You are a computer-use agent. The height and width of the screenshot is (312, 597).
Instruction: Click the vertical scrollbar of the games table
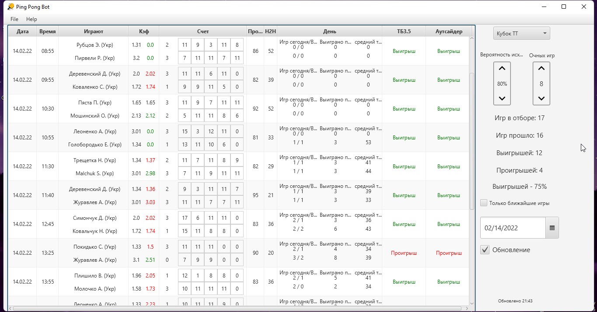tap(471, 131)
